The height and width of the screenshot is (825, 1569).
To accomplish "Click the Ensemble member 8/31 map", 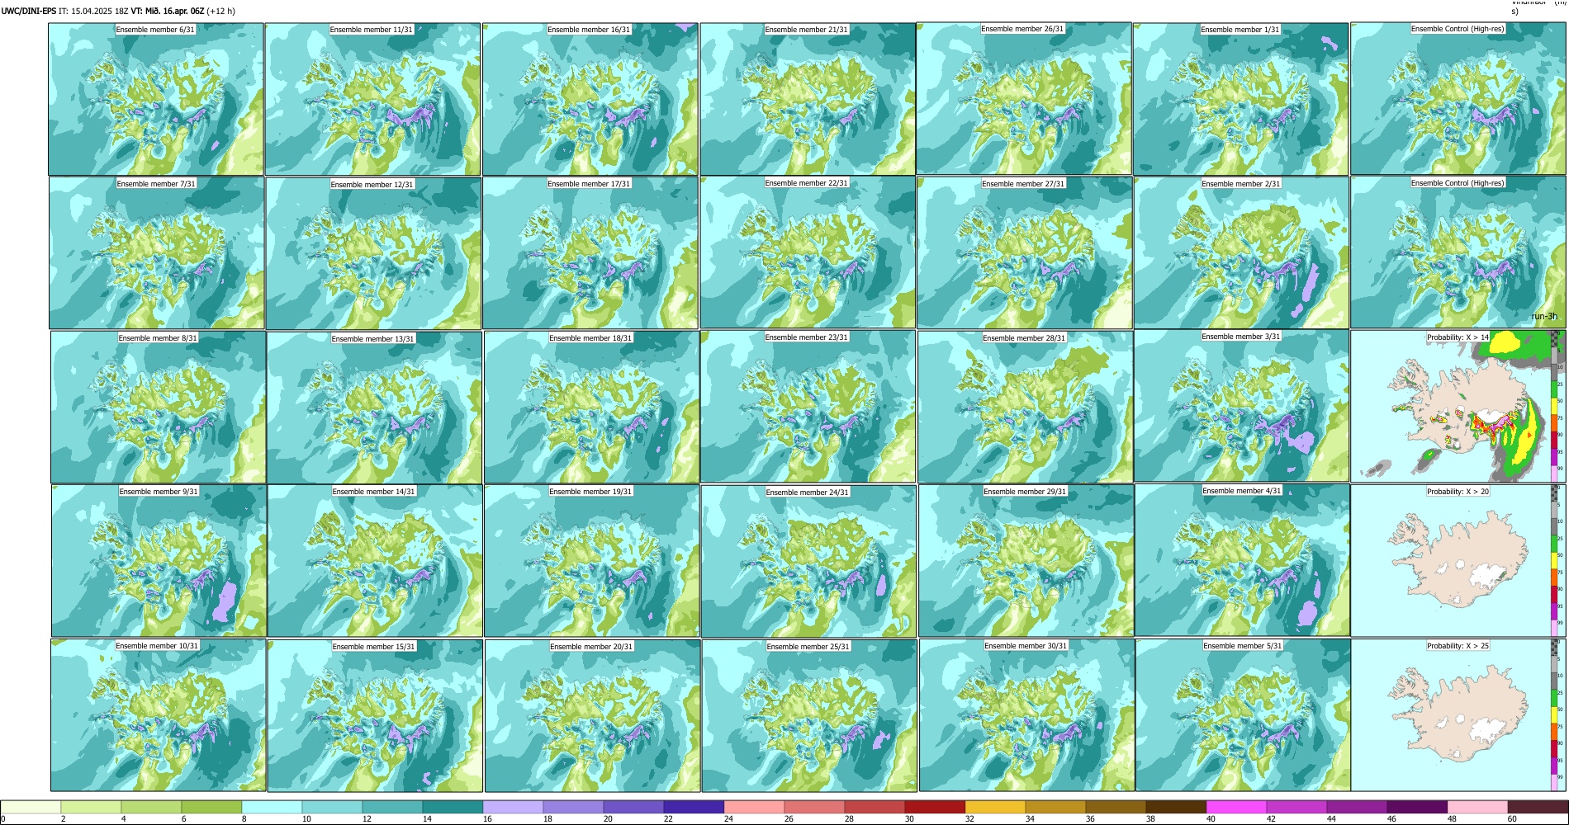I will pyautogui.click(x=159, y=408).
